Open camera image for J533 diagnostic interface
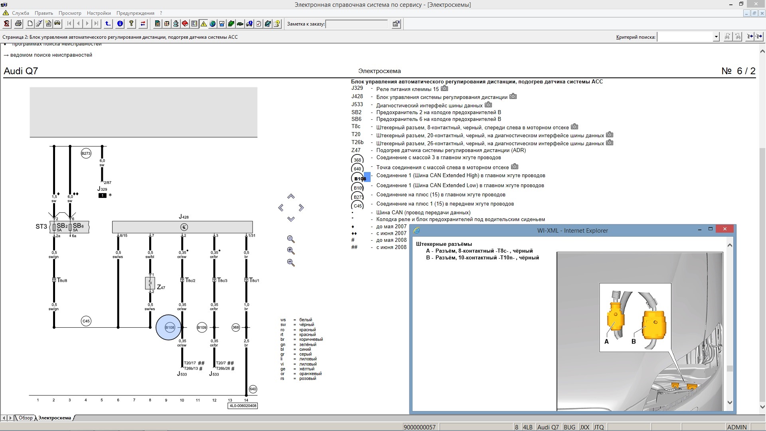 [488, 105]
